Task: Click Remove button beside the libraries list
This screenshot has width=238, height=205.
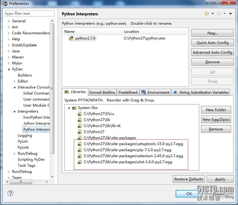Action: 216,129
